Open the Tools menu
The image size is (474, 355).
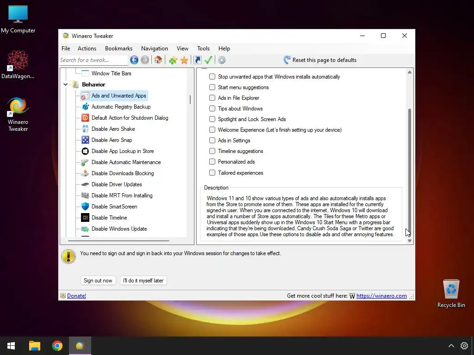pos(204,48)
